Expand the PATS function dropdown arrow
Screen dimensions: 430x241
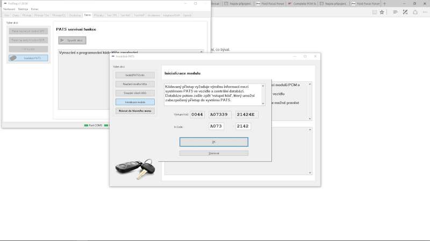click(x=202, y=52)
